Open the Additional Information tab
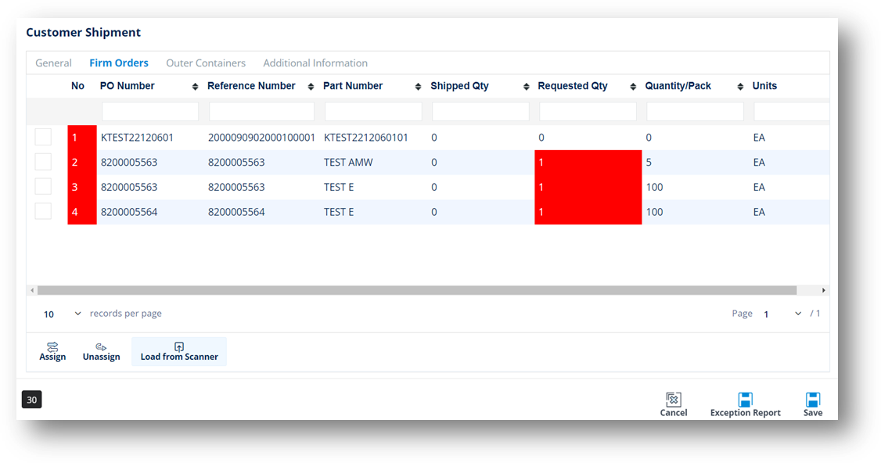This screenshot has height=463, width=881. click(315, 63)
